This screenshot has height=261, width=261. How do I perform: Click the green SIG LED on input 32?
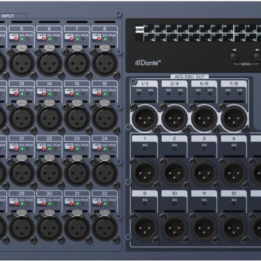point(104,204)
